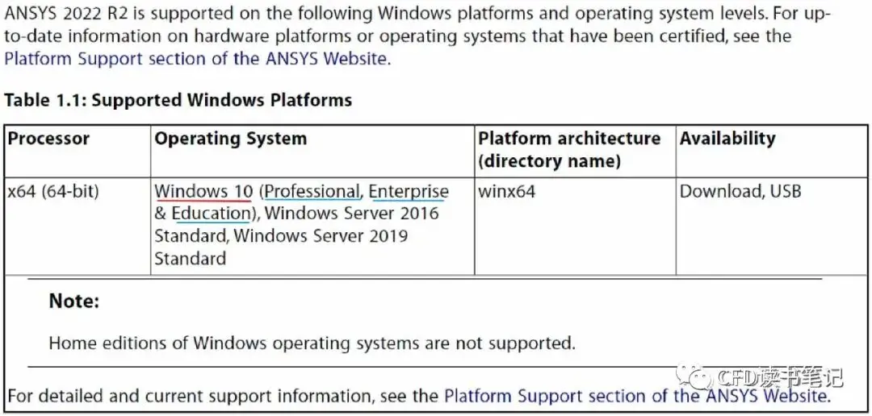Click the Home editions not supported sentence
Screen dimensions: 872x416
(x=312, y=343)
